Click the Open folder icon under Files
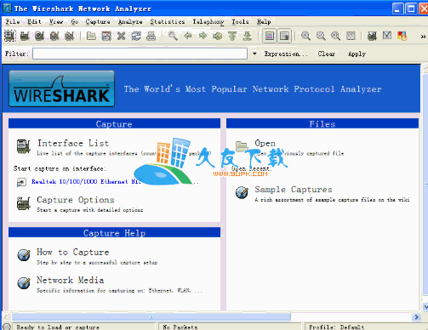 pyautogui.click(x=242, y=145)
